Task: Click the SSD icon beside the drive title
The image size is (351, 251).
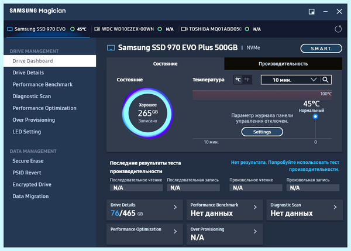Action: tap(111, 48)
